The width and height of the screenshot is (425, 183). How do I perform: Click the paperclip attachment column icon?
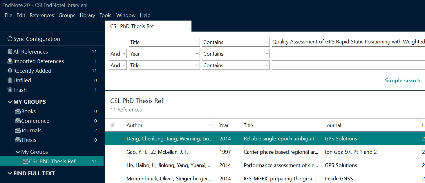click(112, 125)
